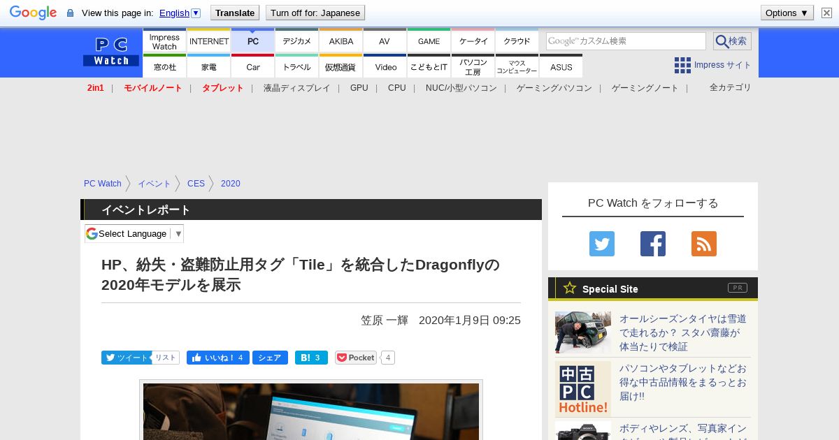
Task: Open the Video tab
Action: click(385, 66)
